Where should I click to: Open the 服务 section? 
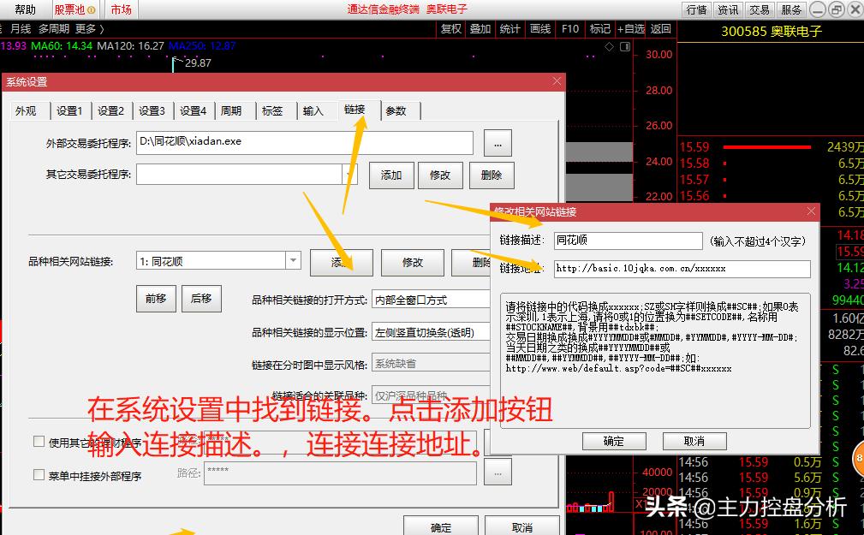[791, 9]
